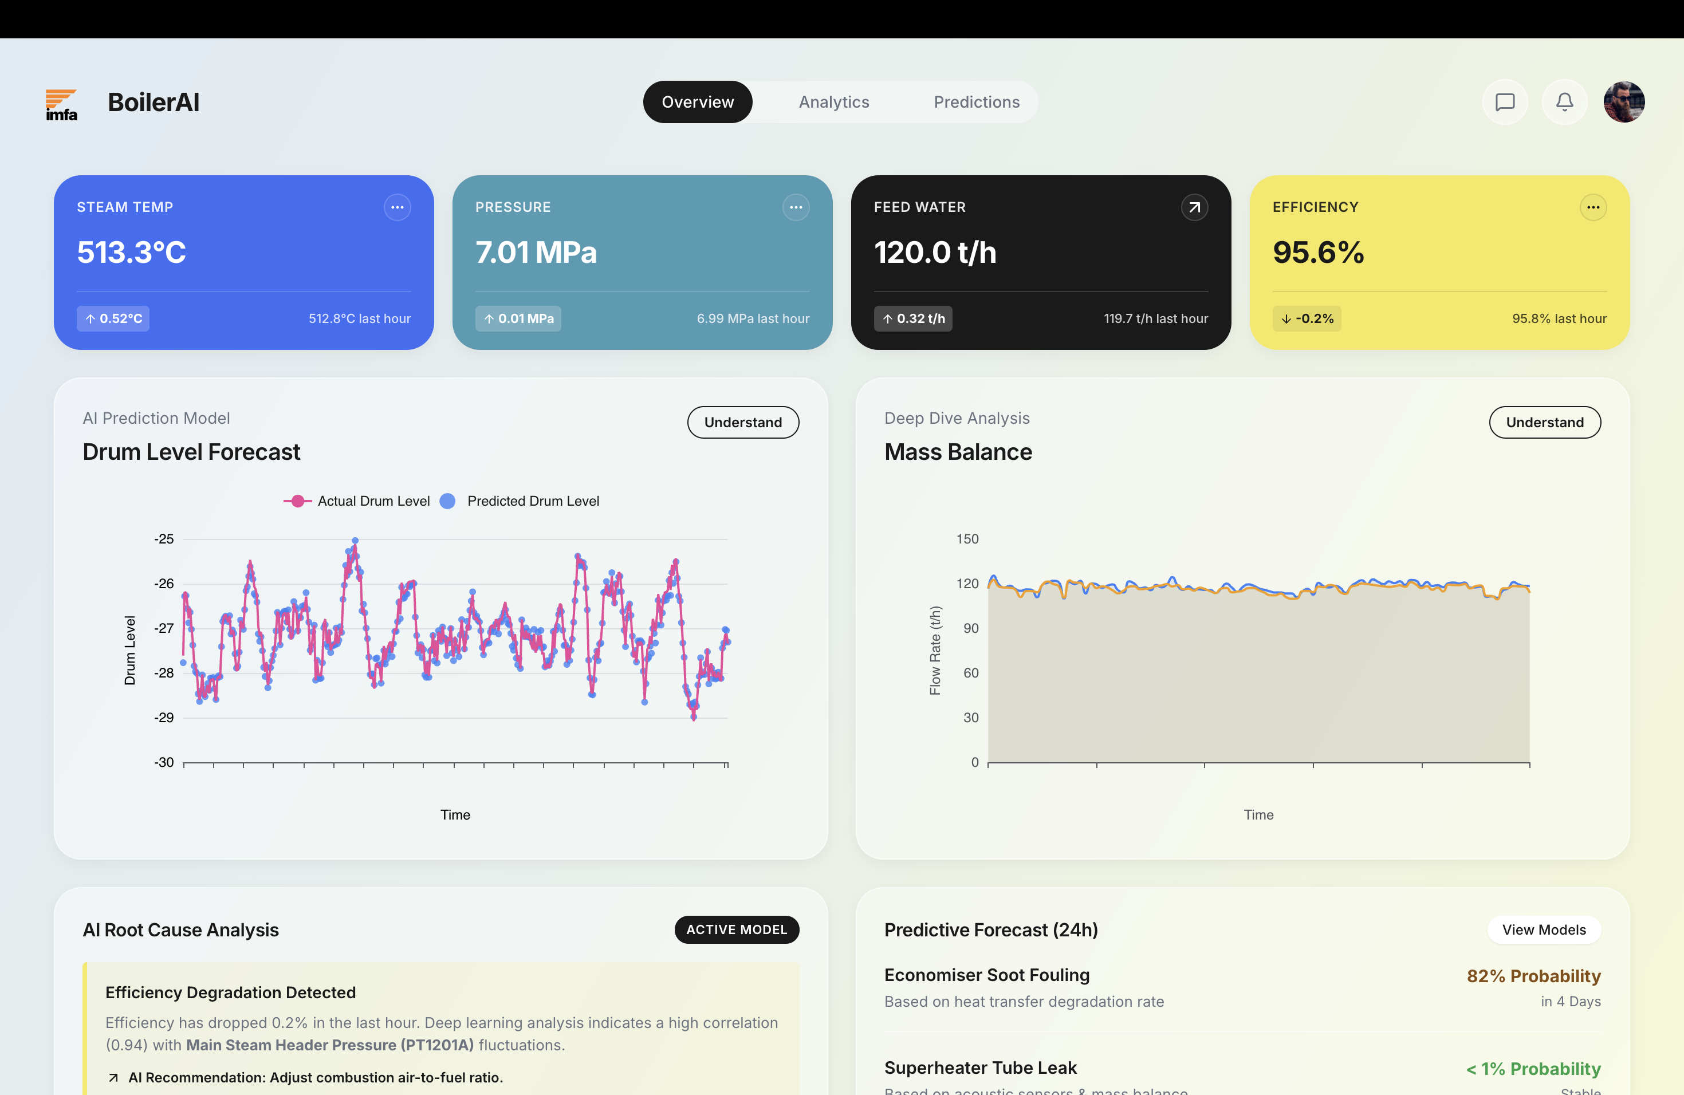This screenshot has height=1095, width=1684.
Task: Click the 512.8°C last hour text
Action: point(360,318)
